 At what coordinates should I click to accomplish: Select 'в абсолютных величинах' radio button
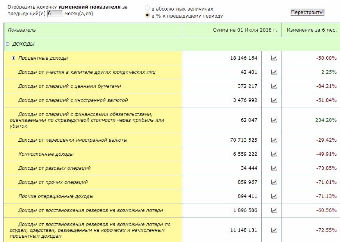pyautogui.click(x=147, y=9)
